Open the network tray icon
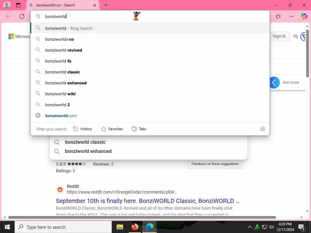 click(x=265, y=227)
